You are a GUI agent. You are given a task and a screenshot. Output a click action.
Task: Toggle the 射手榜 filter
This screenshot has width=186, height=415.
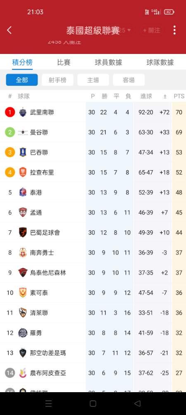pyautogui.click(x=57, y=80)
